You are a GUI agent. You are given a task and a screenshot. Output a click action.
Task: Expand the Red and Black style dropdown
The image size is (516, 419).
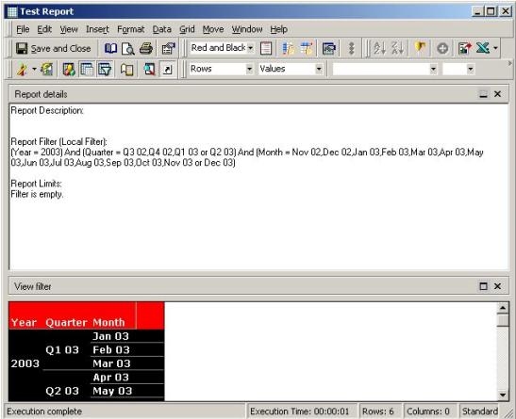(x=250, y=48)
